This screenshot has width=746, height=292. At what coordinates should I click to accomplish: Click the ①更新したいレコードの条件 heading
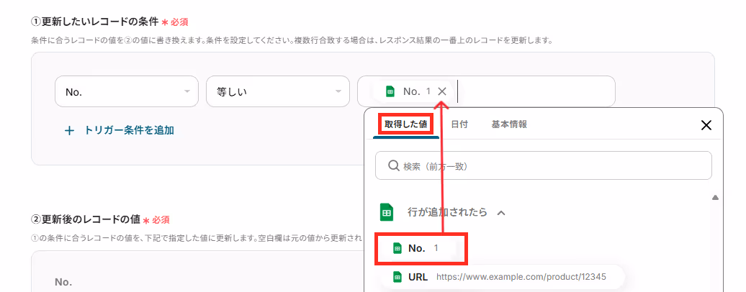[x=94, y=22]
